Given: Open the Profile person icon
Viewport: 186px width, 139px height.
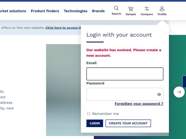Looking at the screenshot, I should (x=162, y=9).
